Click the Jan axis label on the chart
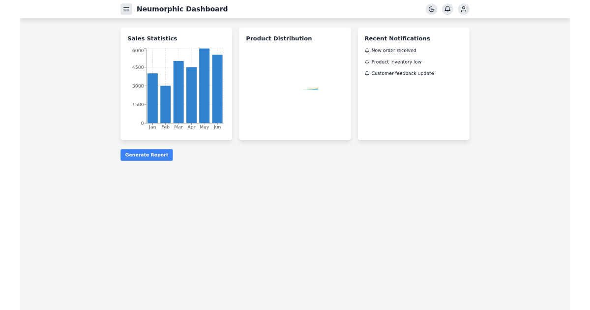 152,126
